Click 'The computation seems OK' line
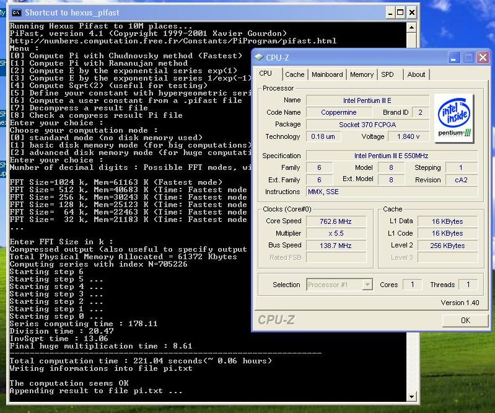The image size is (495, 413). click(69, 383)
